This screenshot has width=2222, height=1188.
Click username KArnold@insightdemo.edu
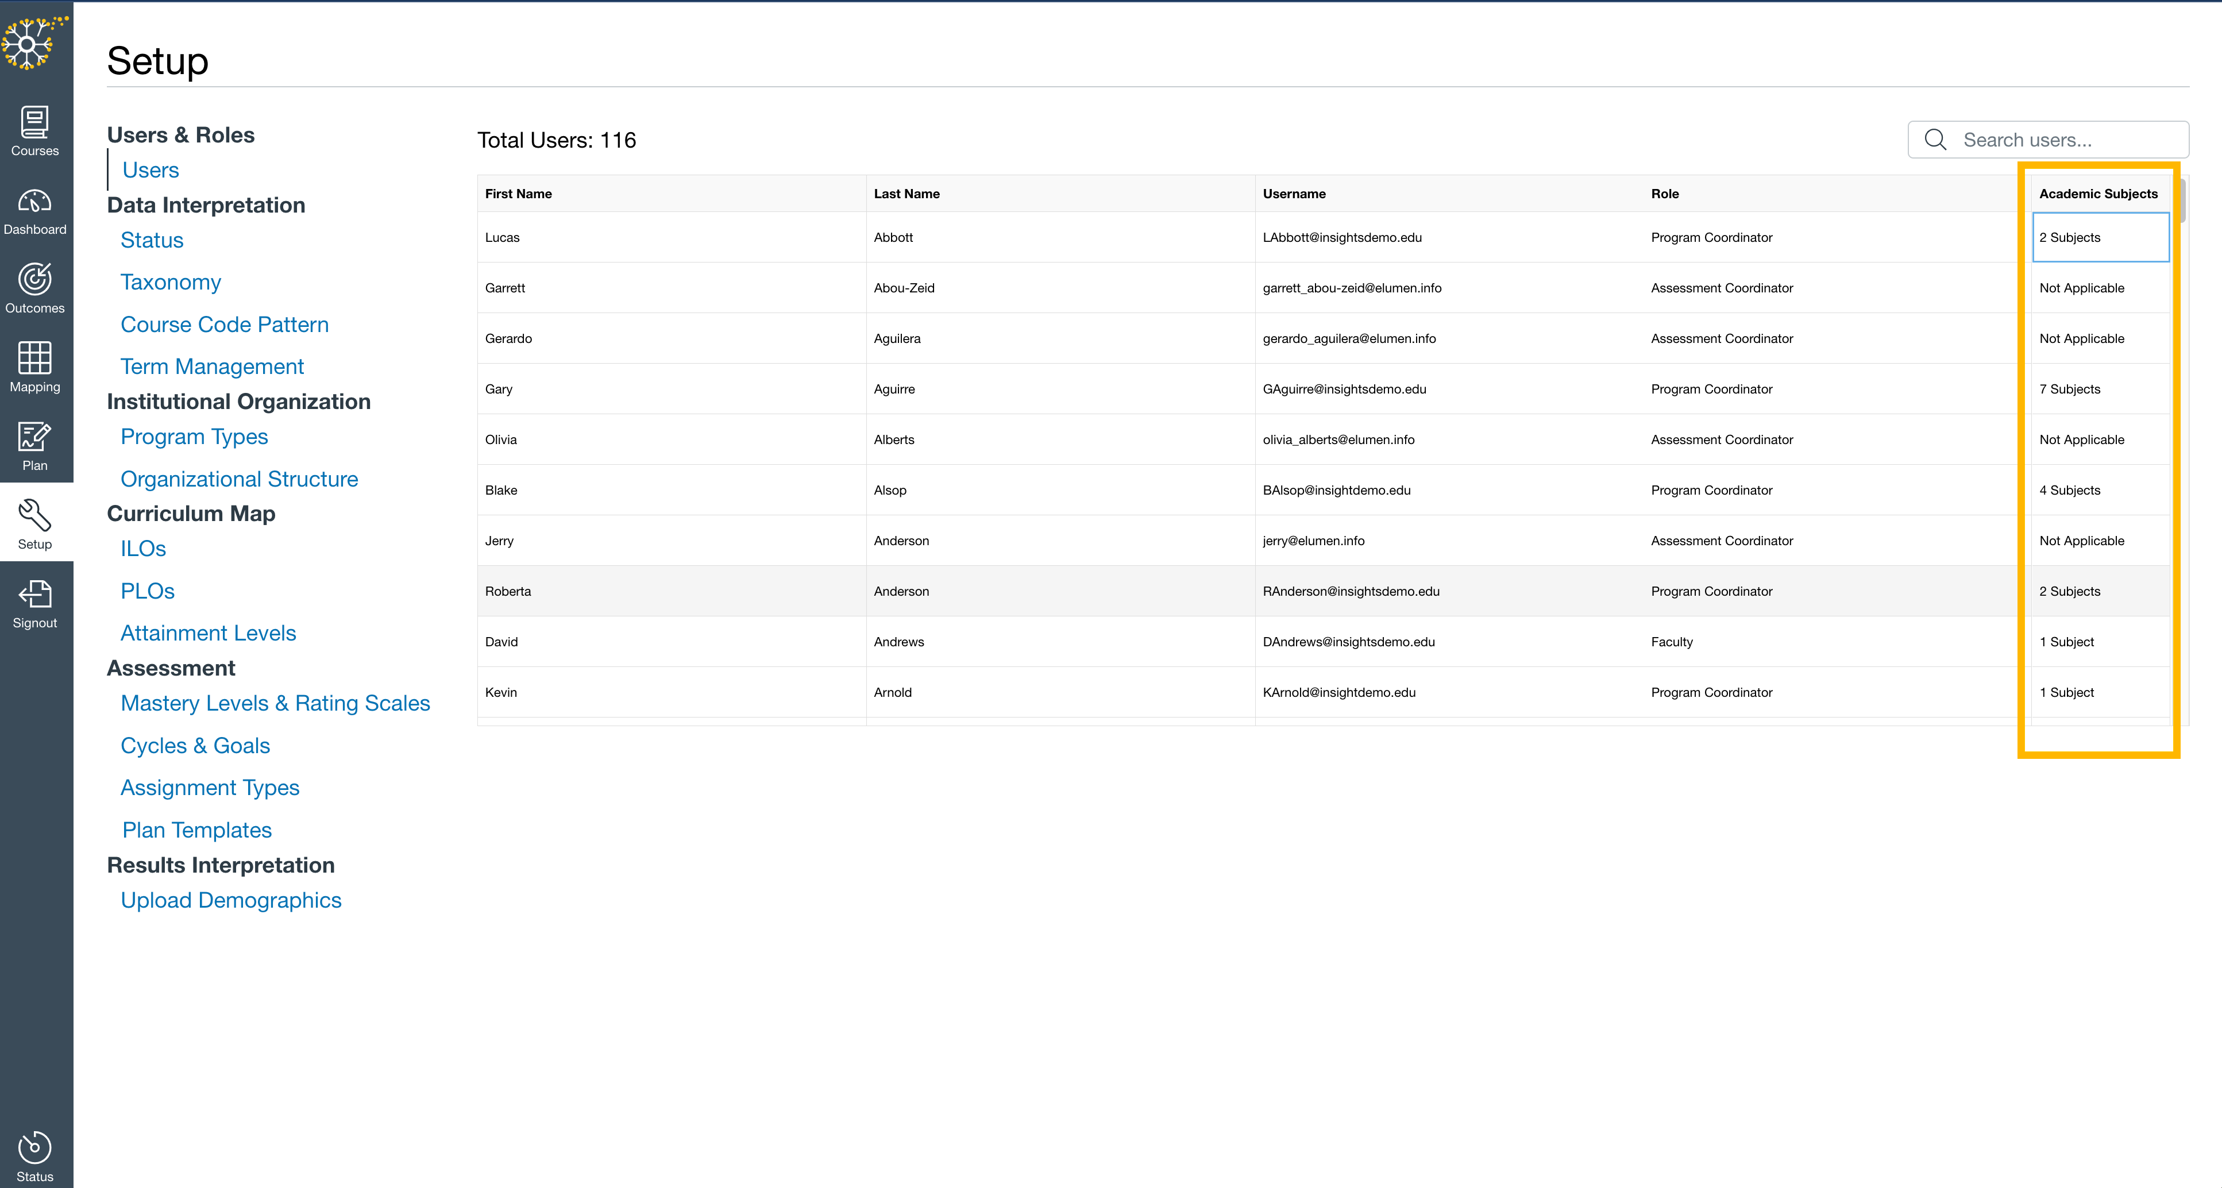(1338, 692)
